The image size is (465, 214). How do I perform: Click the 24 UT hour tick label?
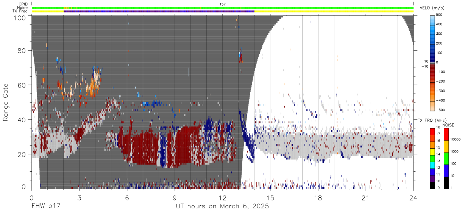pos(414,197)
